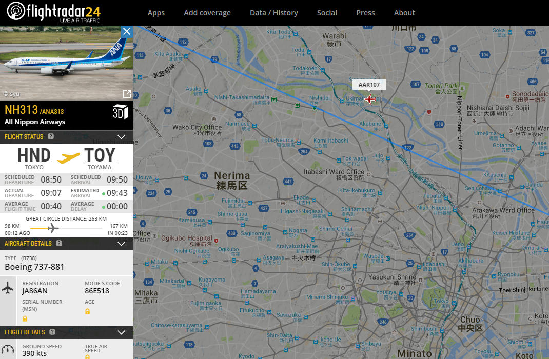Click the ground speed gauge icon
This screenshot has height=359, width=549.
coord(8,349)
